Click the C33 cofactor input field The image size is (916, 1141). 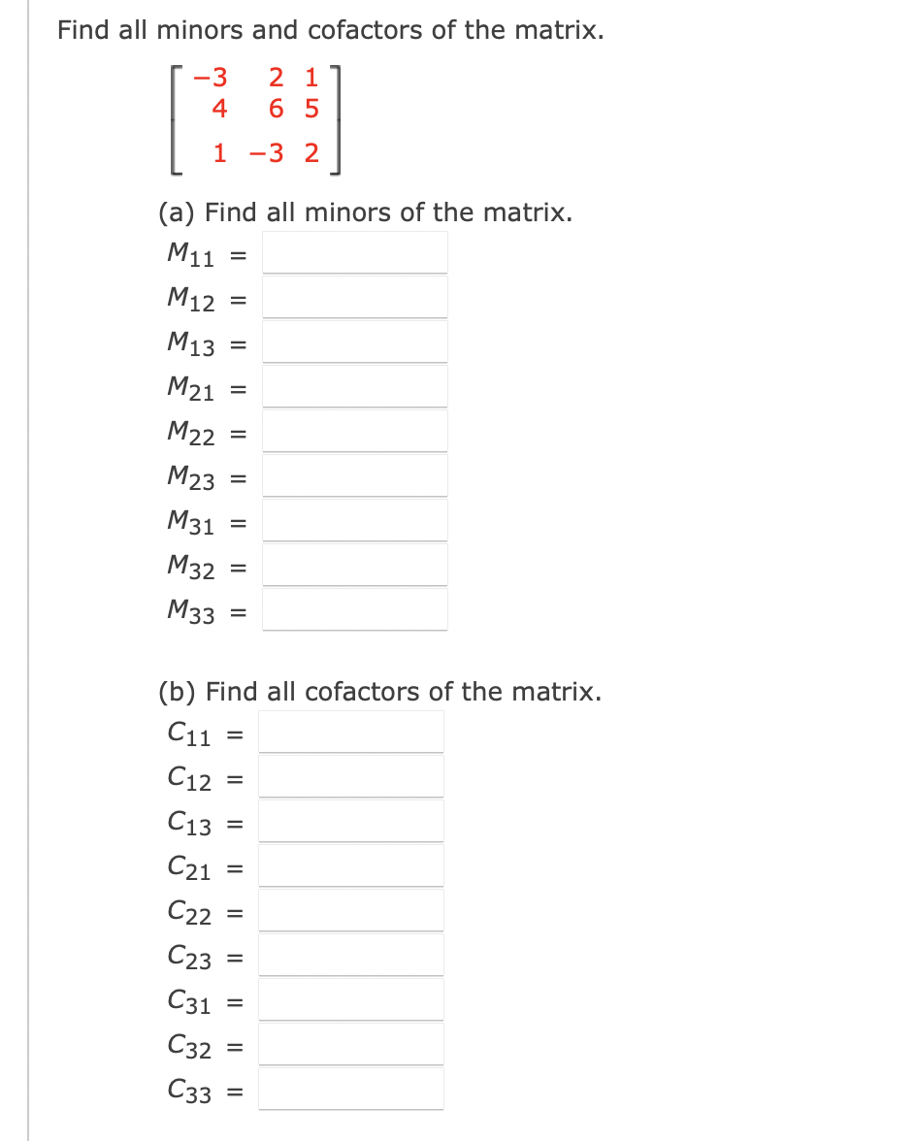tap(351, 1088)
